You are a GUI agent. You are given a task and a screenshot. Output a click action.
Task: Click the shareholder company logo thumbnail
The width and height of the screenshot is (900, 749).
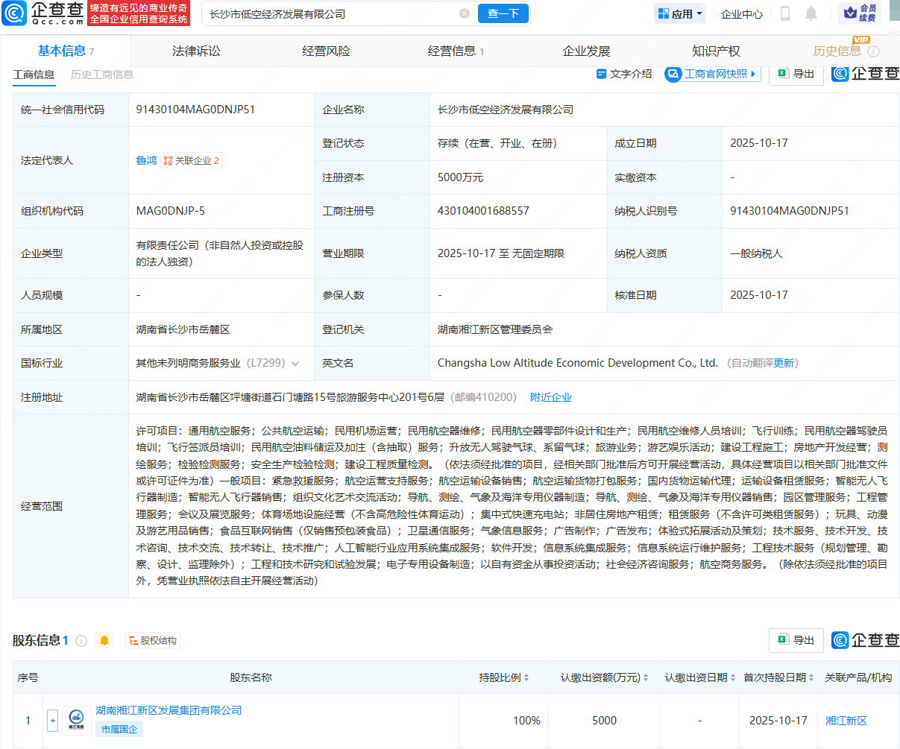[78, 720]
